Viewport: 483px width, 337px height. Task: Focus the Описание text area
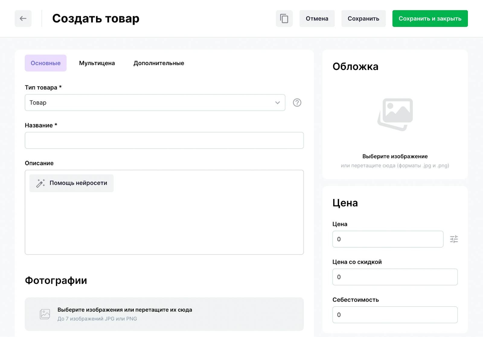[164, 212]
